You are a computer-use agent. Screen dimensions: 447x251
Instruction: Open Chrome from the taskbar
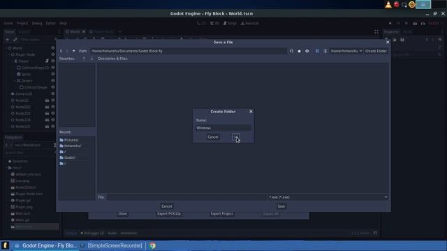pos(152,245)
